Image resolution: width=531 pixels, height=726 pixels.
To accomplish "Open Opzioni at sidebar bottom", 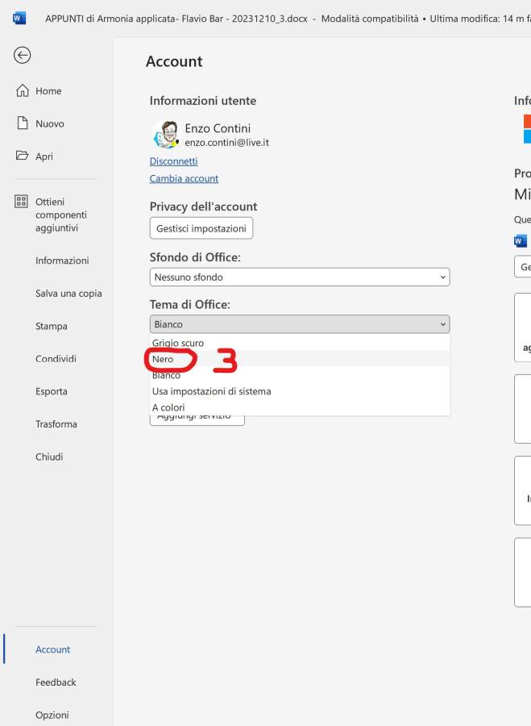I will click(52, 716).
